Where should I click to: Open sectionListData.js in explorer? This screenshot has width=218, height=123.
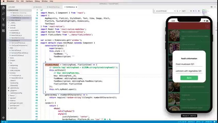17,55
